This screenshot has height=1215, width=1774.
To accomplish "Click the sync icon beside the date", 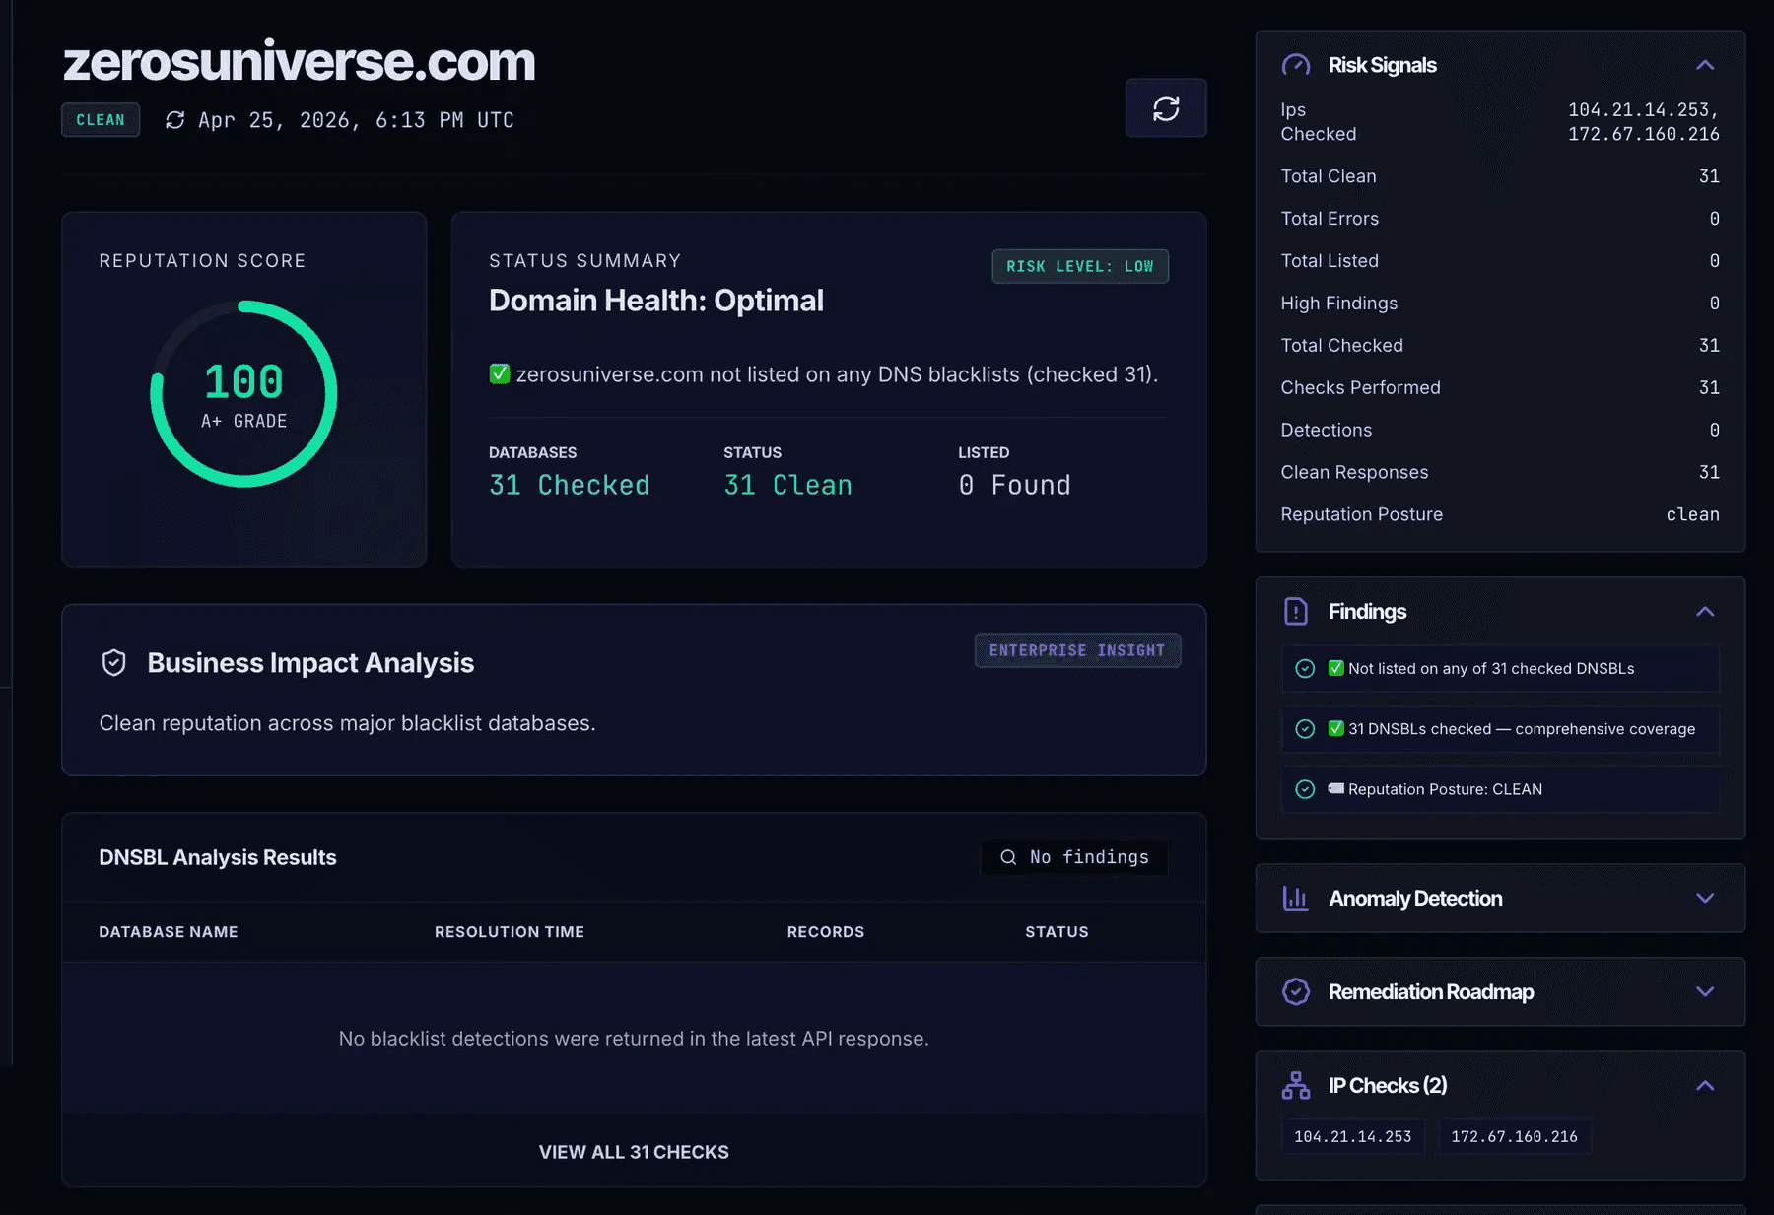I will pos(175,120).
